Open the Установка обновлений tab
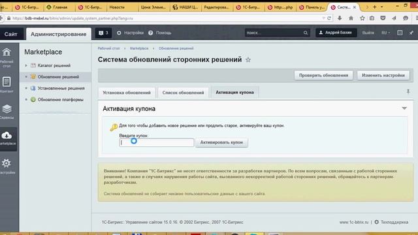 tap(127, 93)
